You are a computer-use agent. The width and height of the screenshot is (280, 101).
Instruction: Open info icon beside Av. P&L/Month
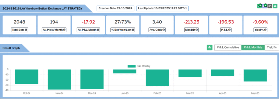click(x=98, y=30)
